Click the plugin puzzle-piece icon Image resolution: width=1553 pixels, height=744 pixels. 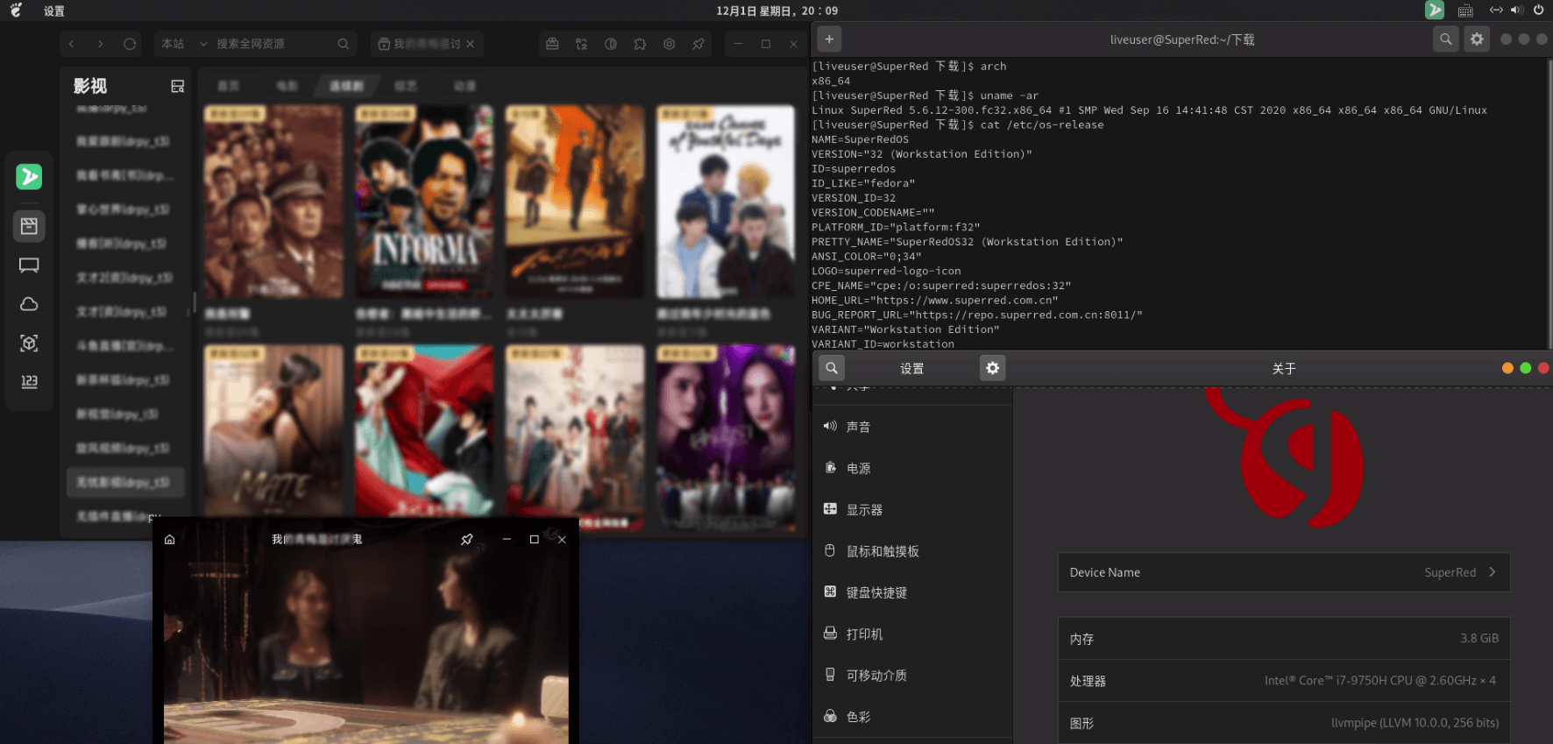click(640, 44)
